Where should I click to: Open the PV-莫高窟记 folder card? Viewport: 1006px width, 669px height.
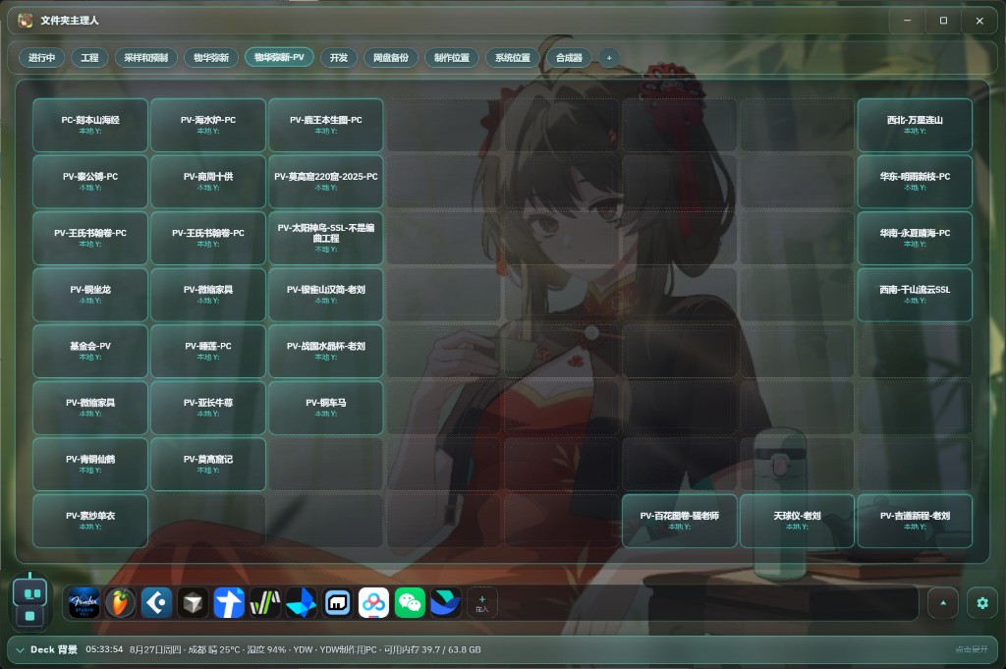(208, 464)
